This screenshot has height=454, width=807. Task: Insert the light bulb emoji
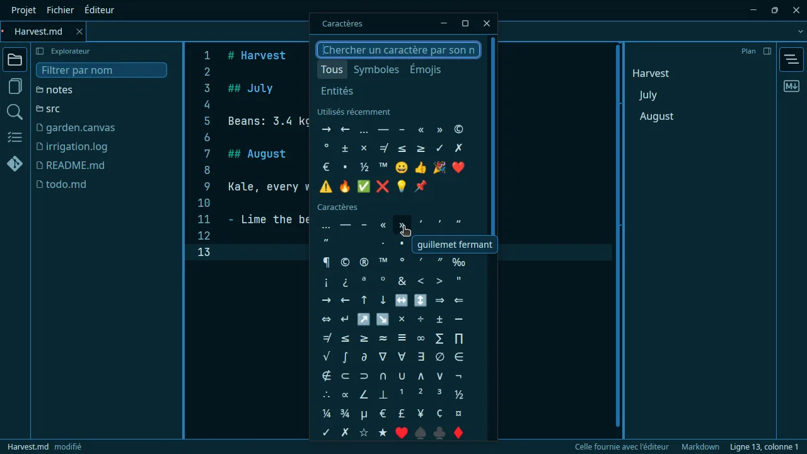(402, 186)
